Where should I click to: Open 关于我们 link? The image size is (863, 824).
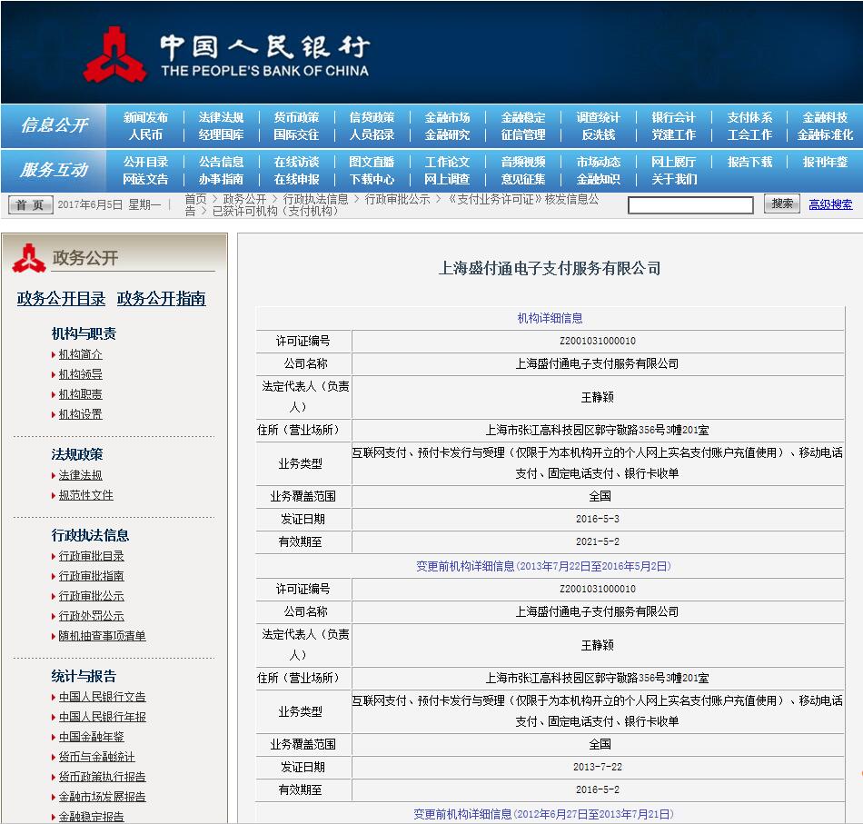tap(674, 179)
